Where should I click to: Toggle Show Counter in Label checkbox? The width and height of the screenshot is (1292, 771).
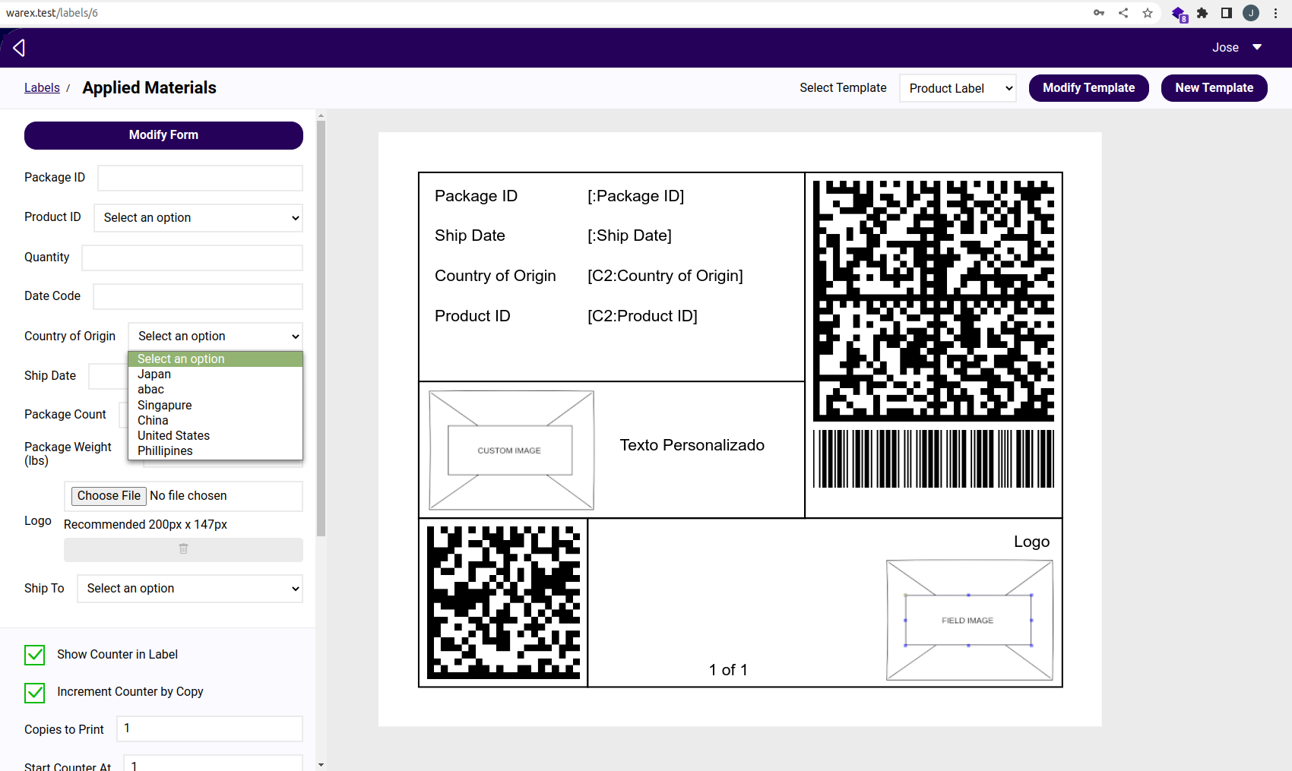tap(35, 655)
